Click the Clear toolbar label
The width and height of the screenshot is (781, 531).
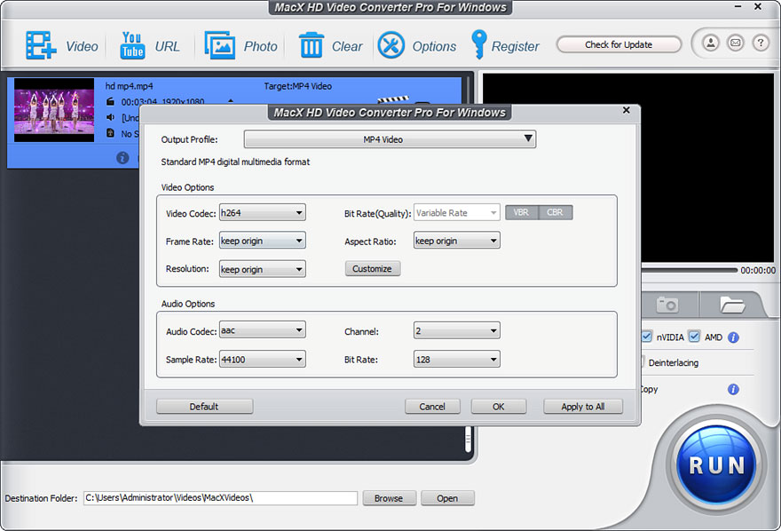click(x=347, y=46)
